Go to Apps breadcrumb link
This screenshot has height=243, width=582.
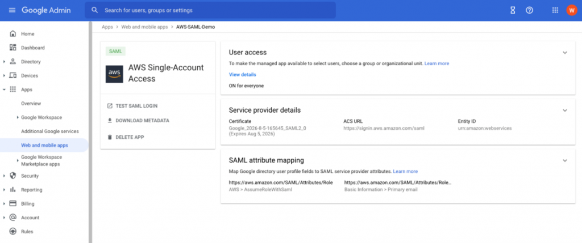click(107, 27)
